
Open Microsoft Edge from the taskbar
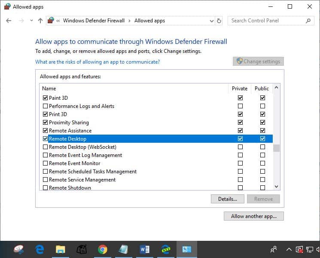(40, 249)
